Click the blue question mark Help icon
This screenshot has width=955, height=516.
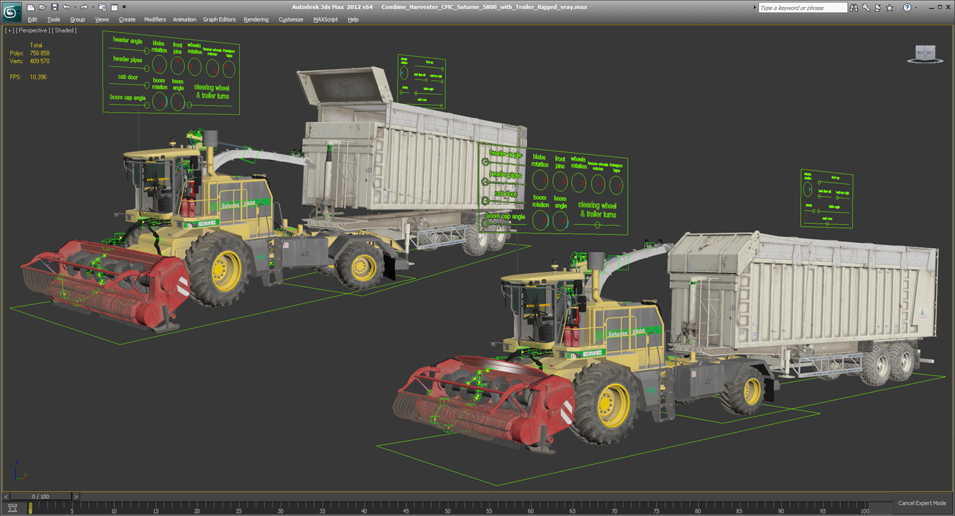click(x=907, y=8)
